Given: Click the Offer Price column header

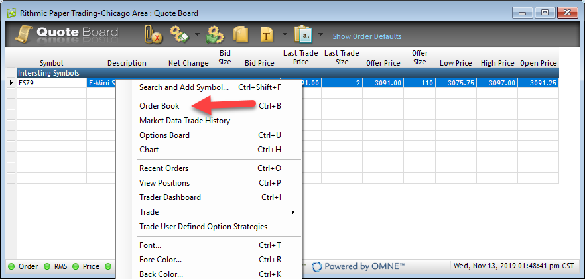Looking at the screenshot, I should point(383,63).
